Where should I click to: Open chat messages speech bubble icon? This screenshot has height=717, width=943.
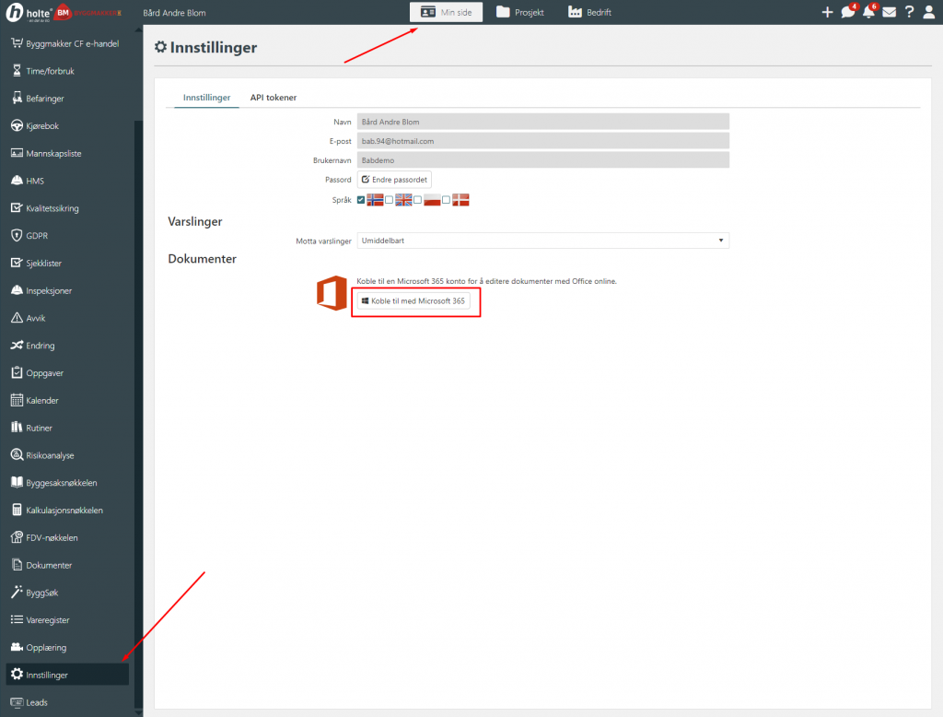(848, 12)
